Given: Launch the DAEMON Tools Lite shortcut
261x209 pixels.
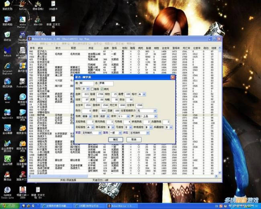Looking at the screenshot, I should pyautogui.click(x=7, y=193).
